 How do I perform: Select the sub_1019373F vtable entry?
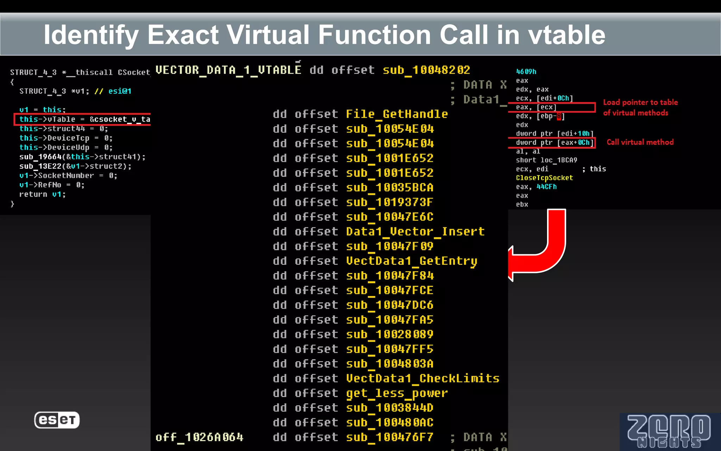click(x=390, y=202)
